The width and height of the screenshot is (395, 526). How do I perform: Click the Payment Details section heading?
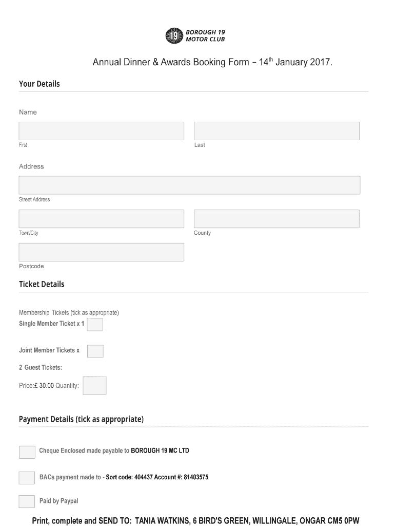pyautogui.click(x=81, y=419)
